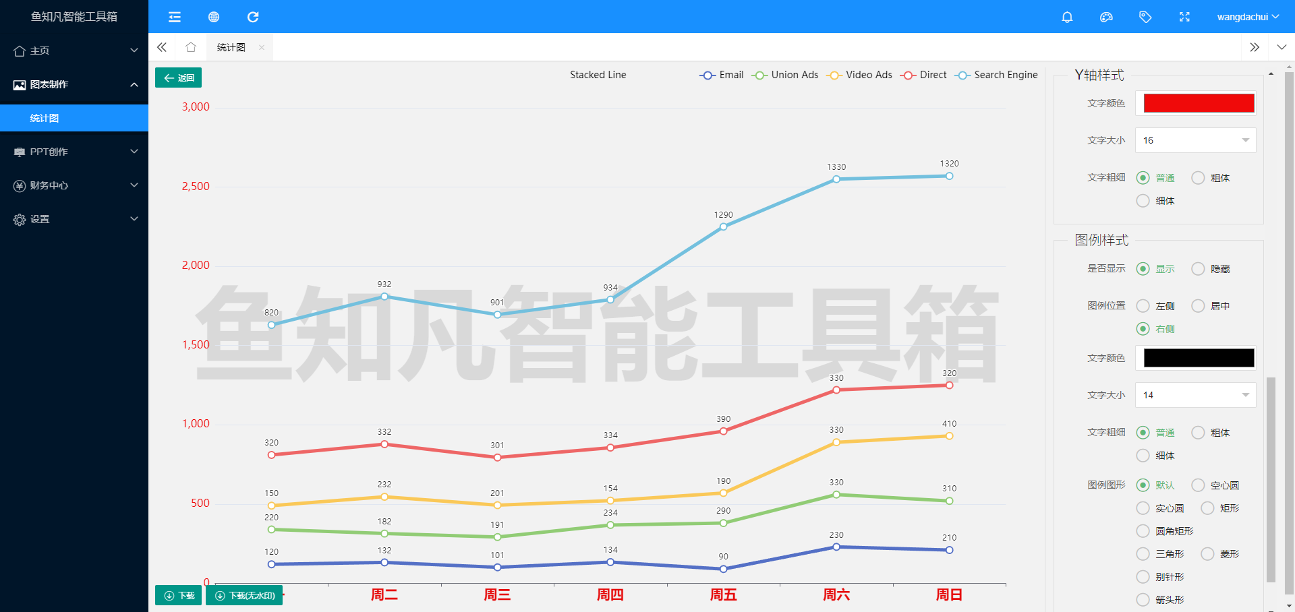The image size is (1295, 612).
Task: Click the tabs scroll-left double arrow
Action: point(162,47)
